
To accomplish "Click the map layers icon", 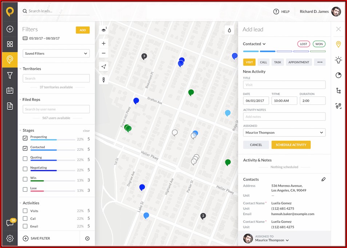I will [104, 30].
